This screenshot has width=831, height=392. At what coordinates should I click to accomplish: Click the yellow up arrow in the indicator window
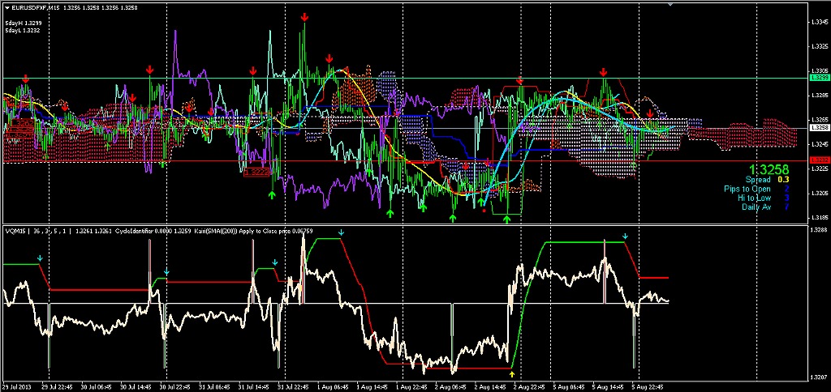tap(511, 374)
